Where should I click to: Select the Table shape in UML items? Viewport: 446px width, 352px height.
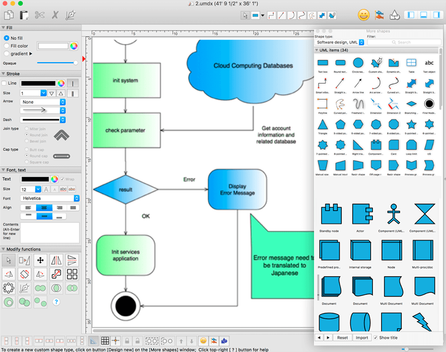click(411, 63)
